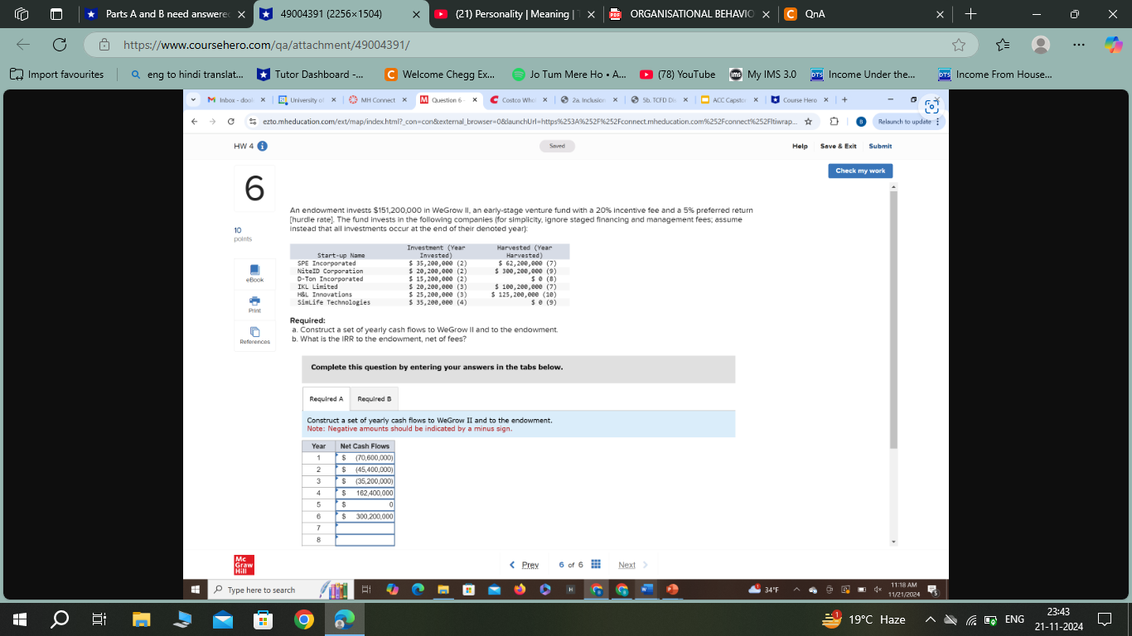Screen dimensions: 1132x636
Task: Click the Next question link
Action: pos(633,565)
